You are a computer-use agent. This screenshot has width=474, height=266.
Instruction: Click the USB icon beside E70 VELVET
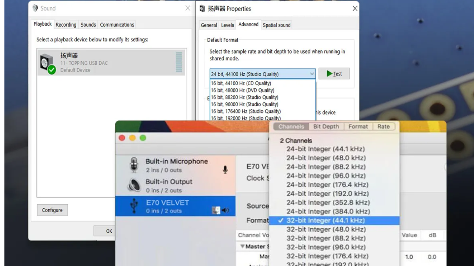[134, 206]
